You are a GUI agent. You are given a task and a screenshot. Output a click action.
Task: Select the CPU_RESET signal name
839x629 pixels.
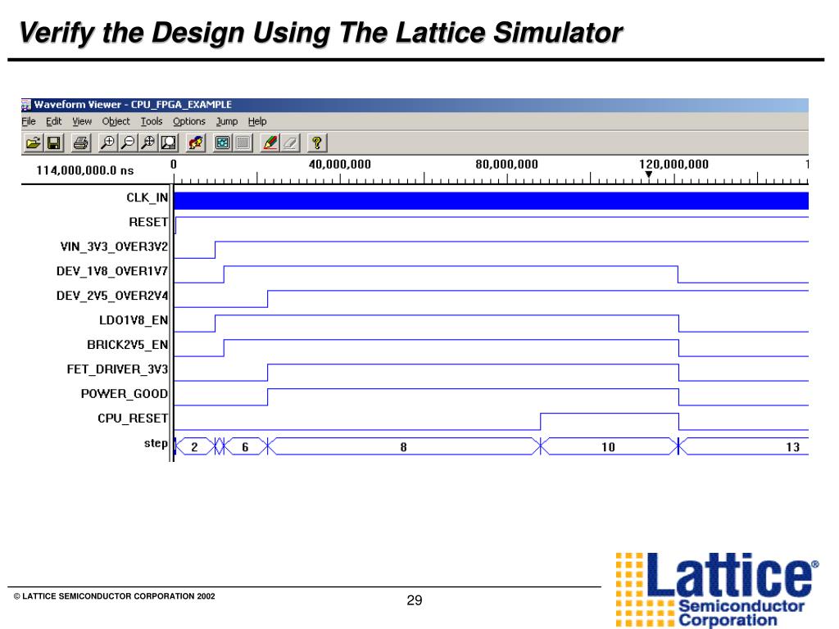tap(133, 419)
